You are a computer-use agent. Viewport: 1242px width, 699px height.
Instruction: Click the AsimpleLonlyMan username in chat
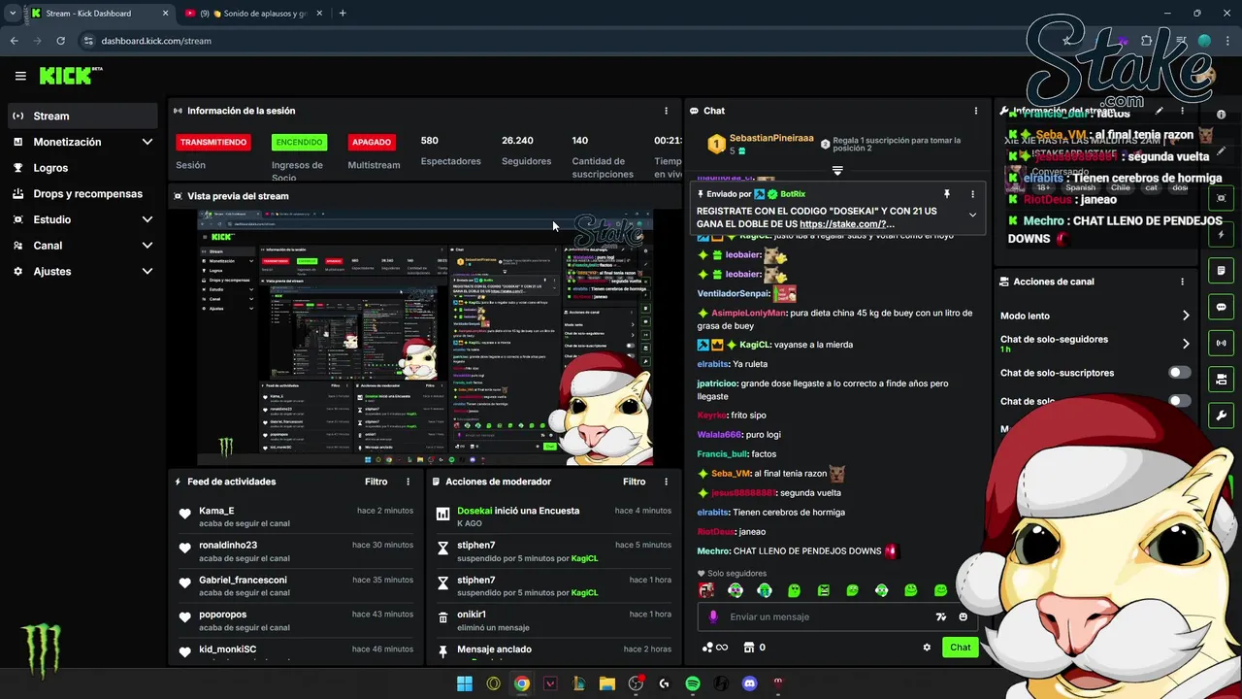[x=749, y=314]
